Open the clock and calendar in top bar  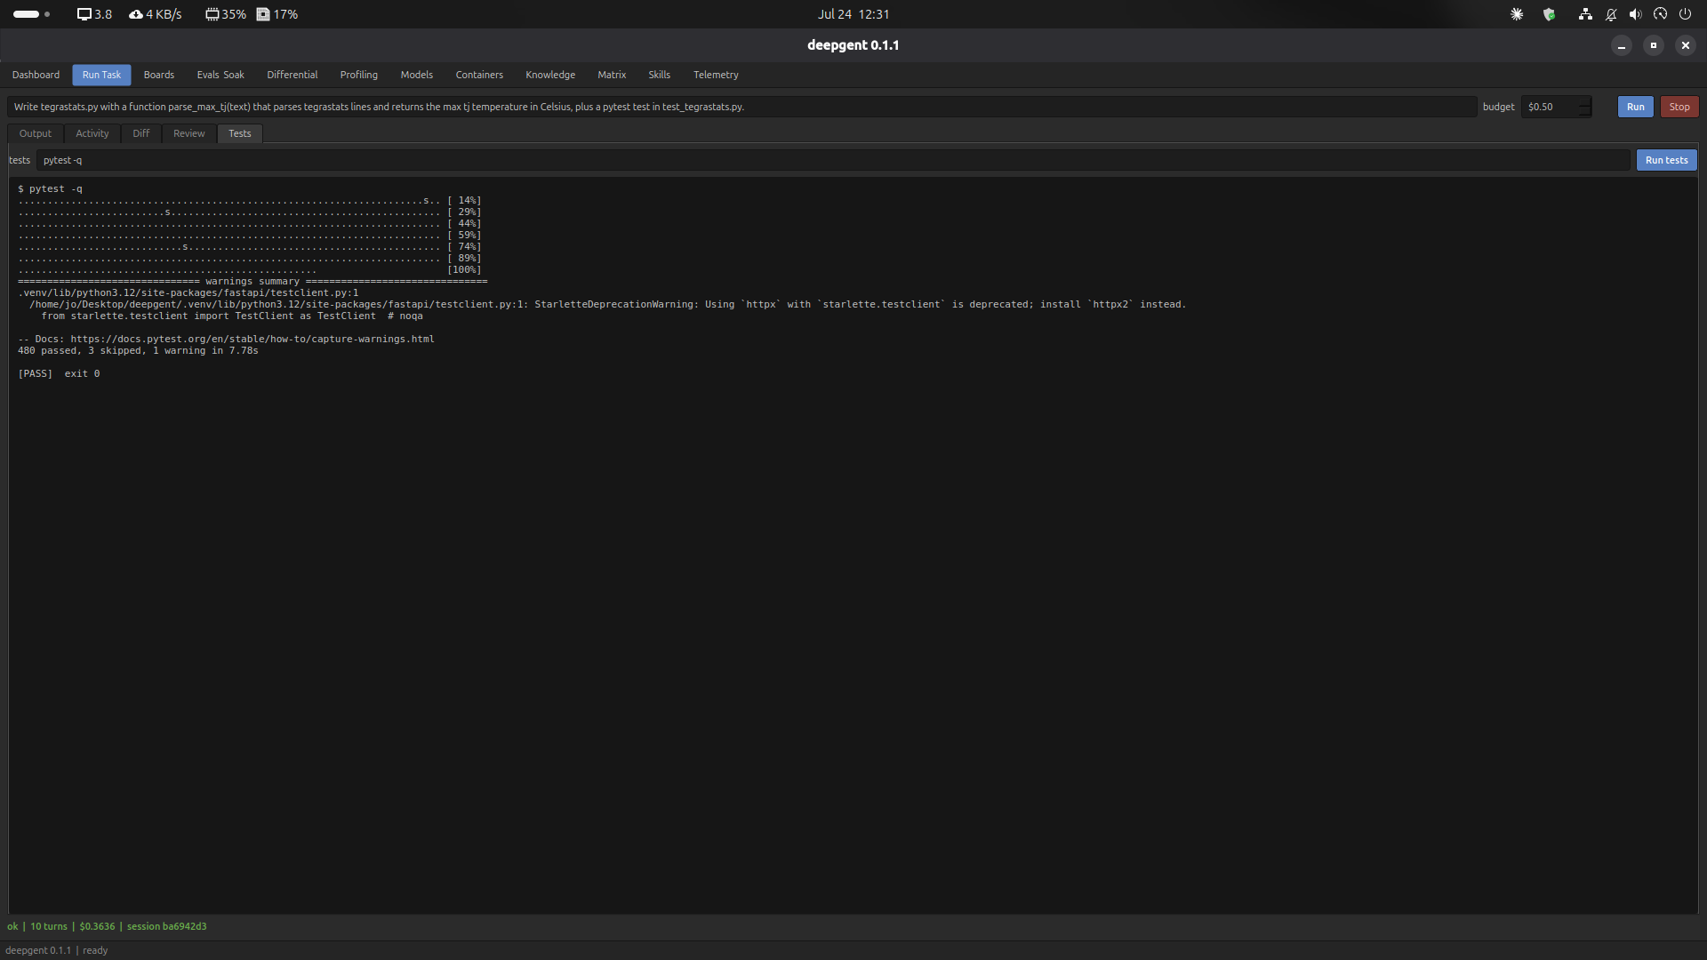[853, 14]
